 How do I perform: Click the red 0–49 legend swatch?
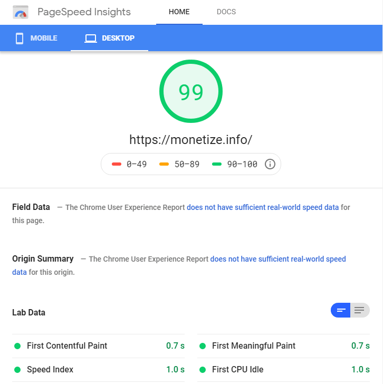pos(117,164)
